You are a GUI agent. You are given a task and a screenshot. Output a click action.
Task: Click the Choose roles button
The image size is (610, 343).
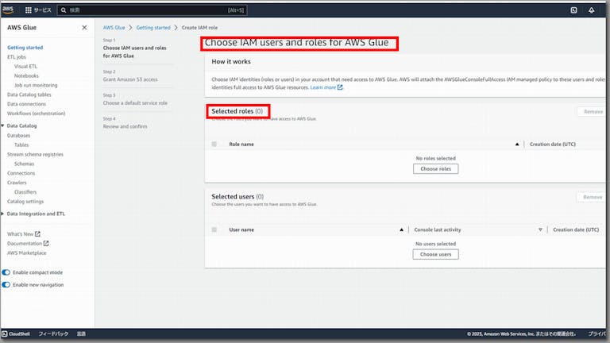pos(436,169)
